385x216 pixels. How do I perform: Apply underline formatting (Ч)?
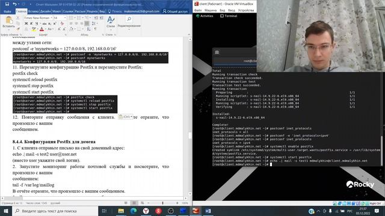[x=37, y=23]
